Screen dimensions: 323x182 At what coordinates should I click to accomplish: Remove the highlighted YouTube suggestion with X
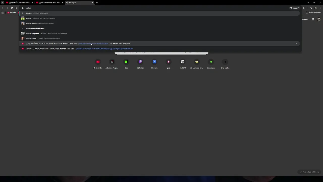[x=296, y=43]
